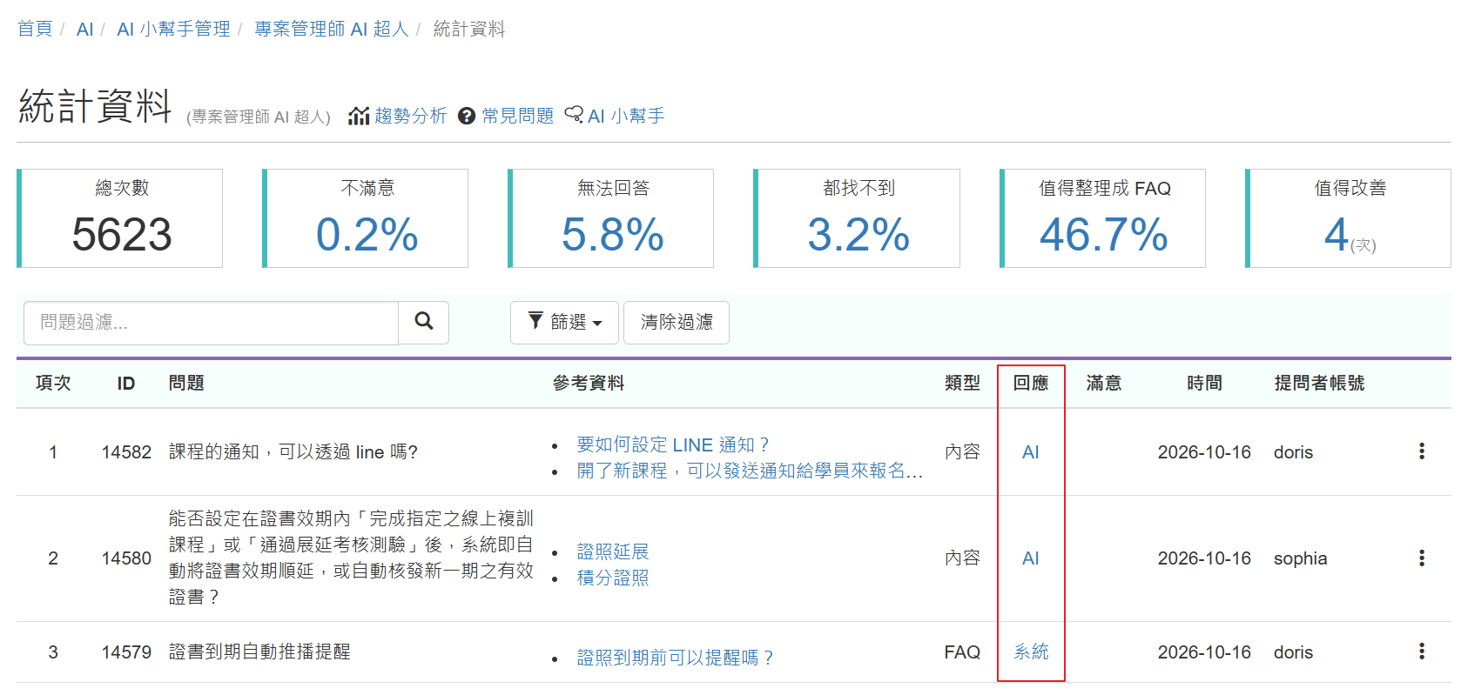The height and width of the screenshot is (695, 1461).
Task: Open reference 要如何設定 LINE 通知？
Action: 674,444
